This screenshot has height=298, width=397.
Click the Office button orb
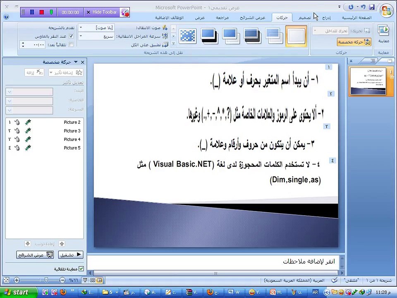387,10
